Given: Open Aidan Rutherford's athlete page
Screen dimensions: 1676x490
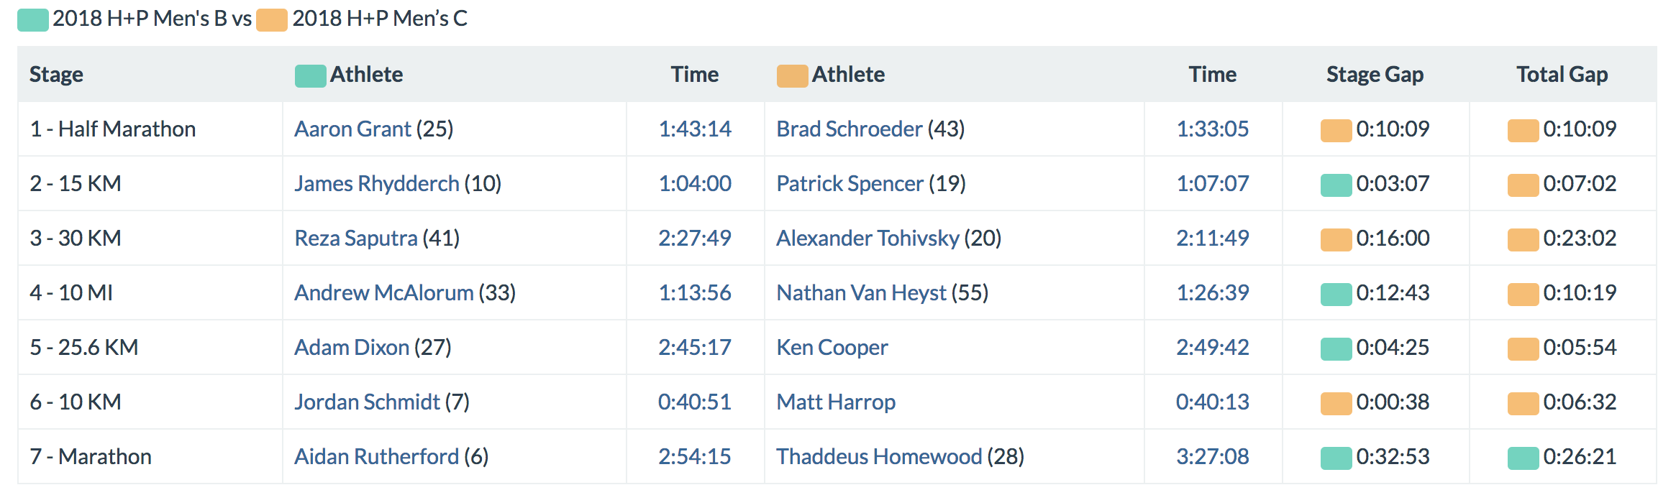Looking at the screenshot, I should (x=376, y=457).
